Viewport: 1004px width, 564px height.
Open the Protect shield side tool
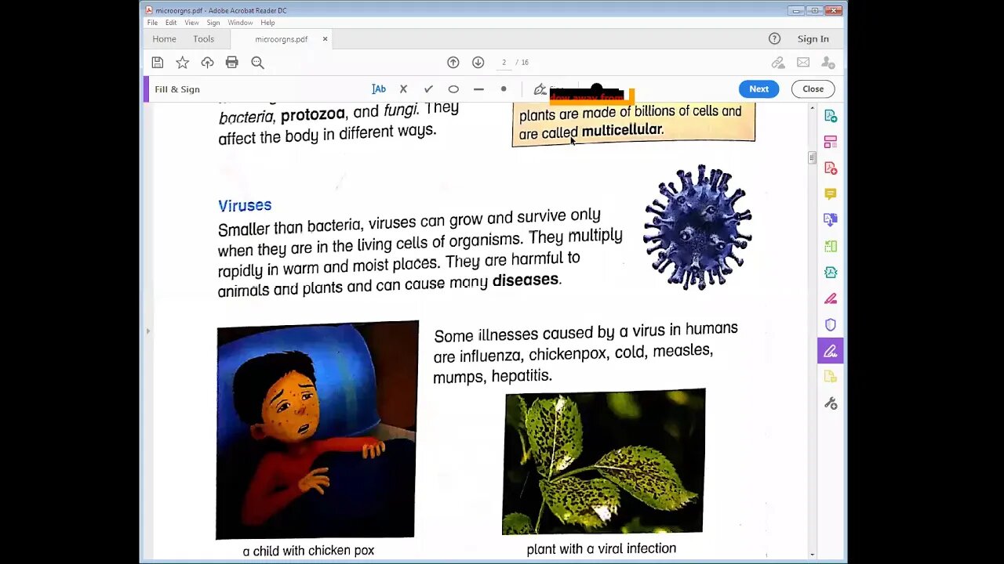(831, 324)
